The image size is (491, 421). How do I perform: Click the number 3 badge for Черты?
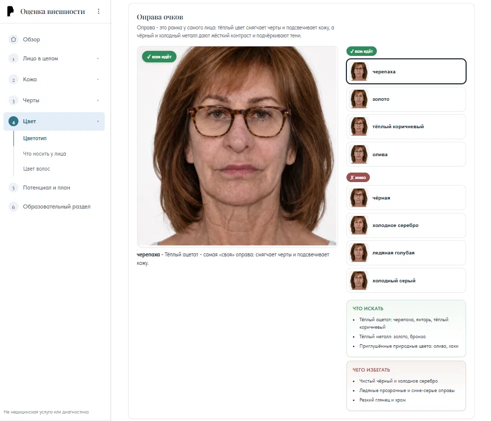coord(13,101)
